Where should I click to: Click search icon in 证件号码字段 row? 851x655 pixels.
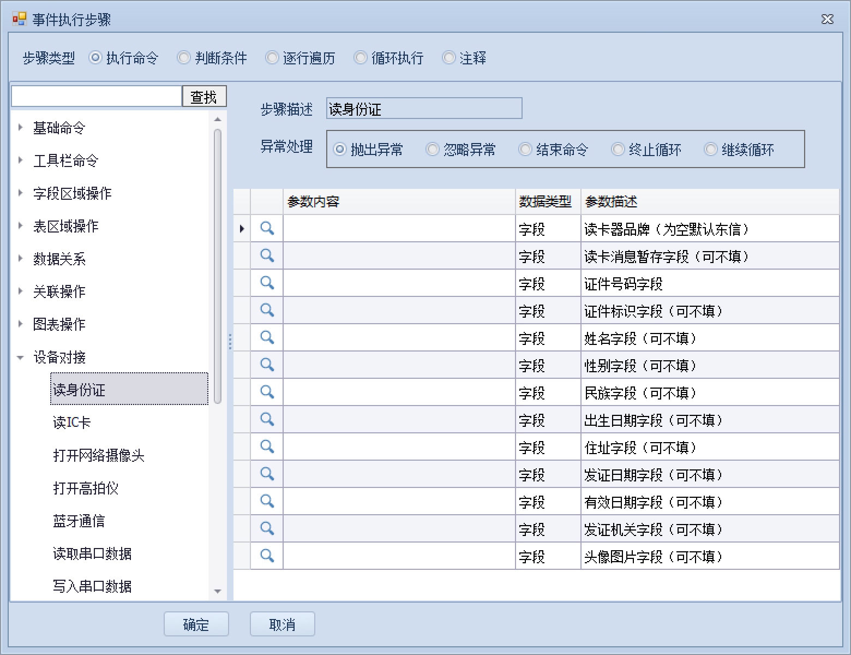[x=267, y=283]
